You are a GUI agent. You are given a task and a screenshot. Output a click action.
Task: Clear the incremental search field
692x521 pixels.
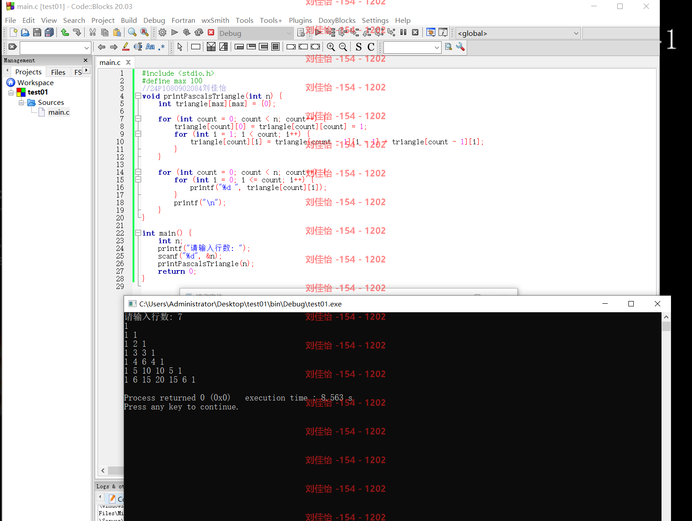[x=13, y=47]
